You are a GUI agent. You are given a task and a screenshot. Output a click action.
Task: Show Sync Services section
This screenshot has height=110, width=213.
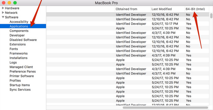tap(20, 90)
